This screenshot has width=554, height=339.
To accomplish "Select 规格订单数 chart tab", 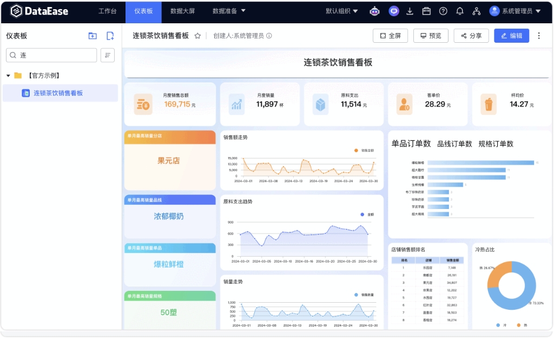I will [496, 144].
